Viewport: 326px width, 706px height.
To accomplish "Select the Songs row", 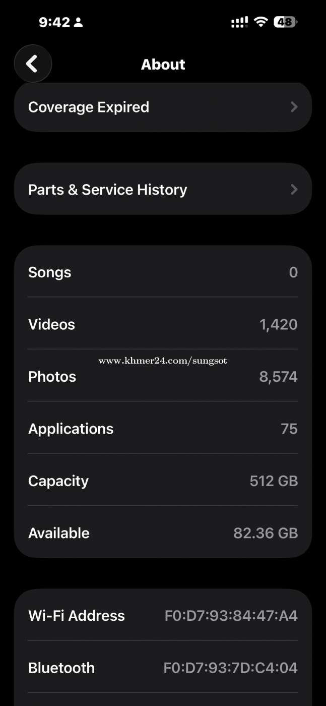I will coord(163,272).
